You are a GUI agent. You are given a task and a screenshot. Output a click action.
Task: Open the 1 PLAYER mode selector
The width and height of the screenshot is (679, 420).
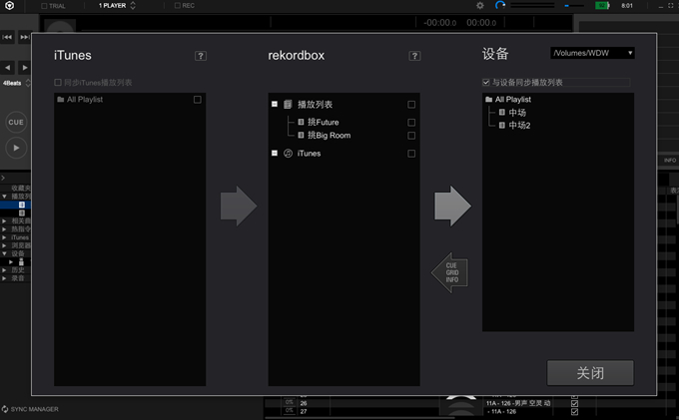[x=118, y=6]
